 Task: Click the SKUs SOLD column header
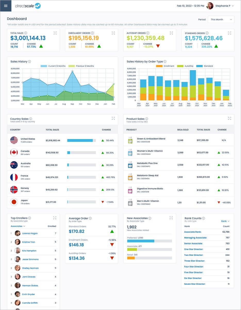click(183, 130)
